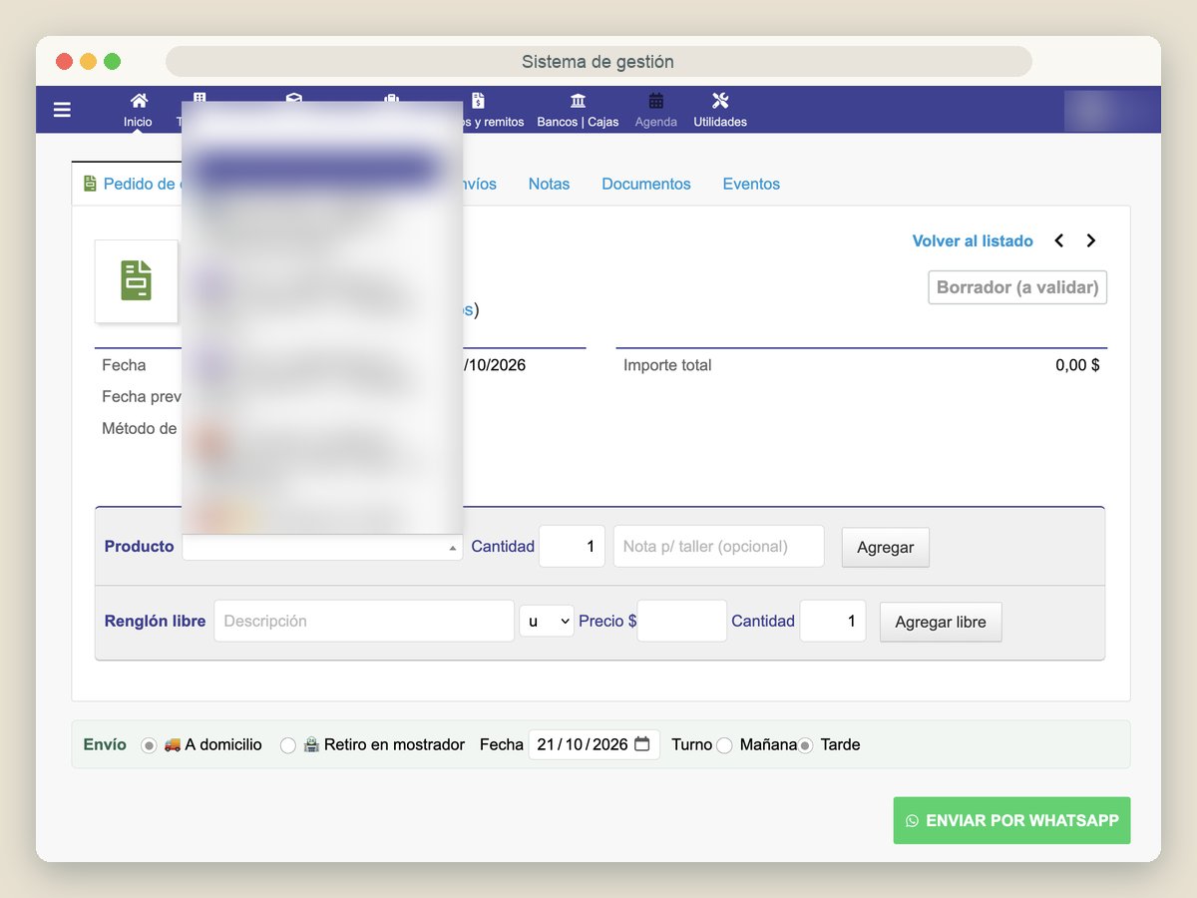The width and height of the screenshot is (1197, 898).
Task: Click Volver al listado link
Action: click(x=973, y=240)
